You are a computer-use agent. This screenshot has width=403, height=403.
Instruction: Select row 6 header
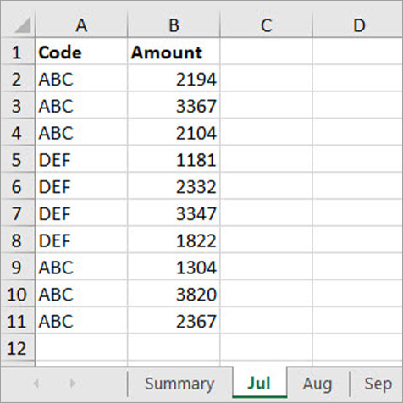(17, 186)
